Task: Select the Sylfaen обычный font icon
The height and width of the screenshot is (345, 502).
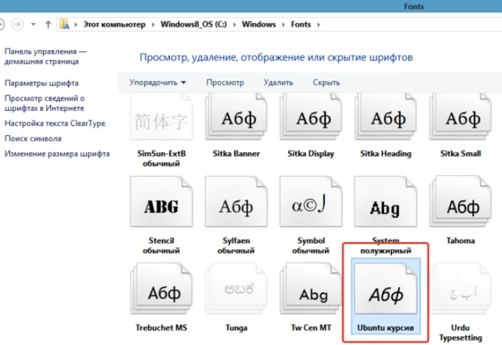Action: pyautogui.click(x=236, y=202)
